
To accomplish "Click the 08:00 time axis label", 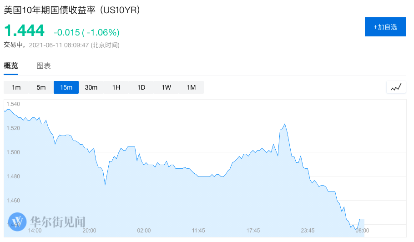I will [x=362, y=231].
